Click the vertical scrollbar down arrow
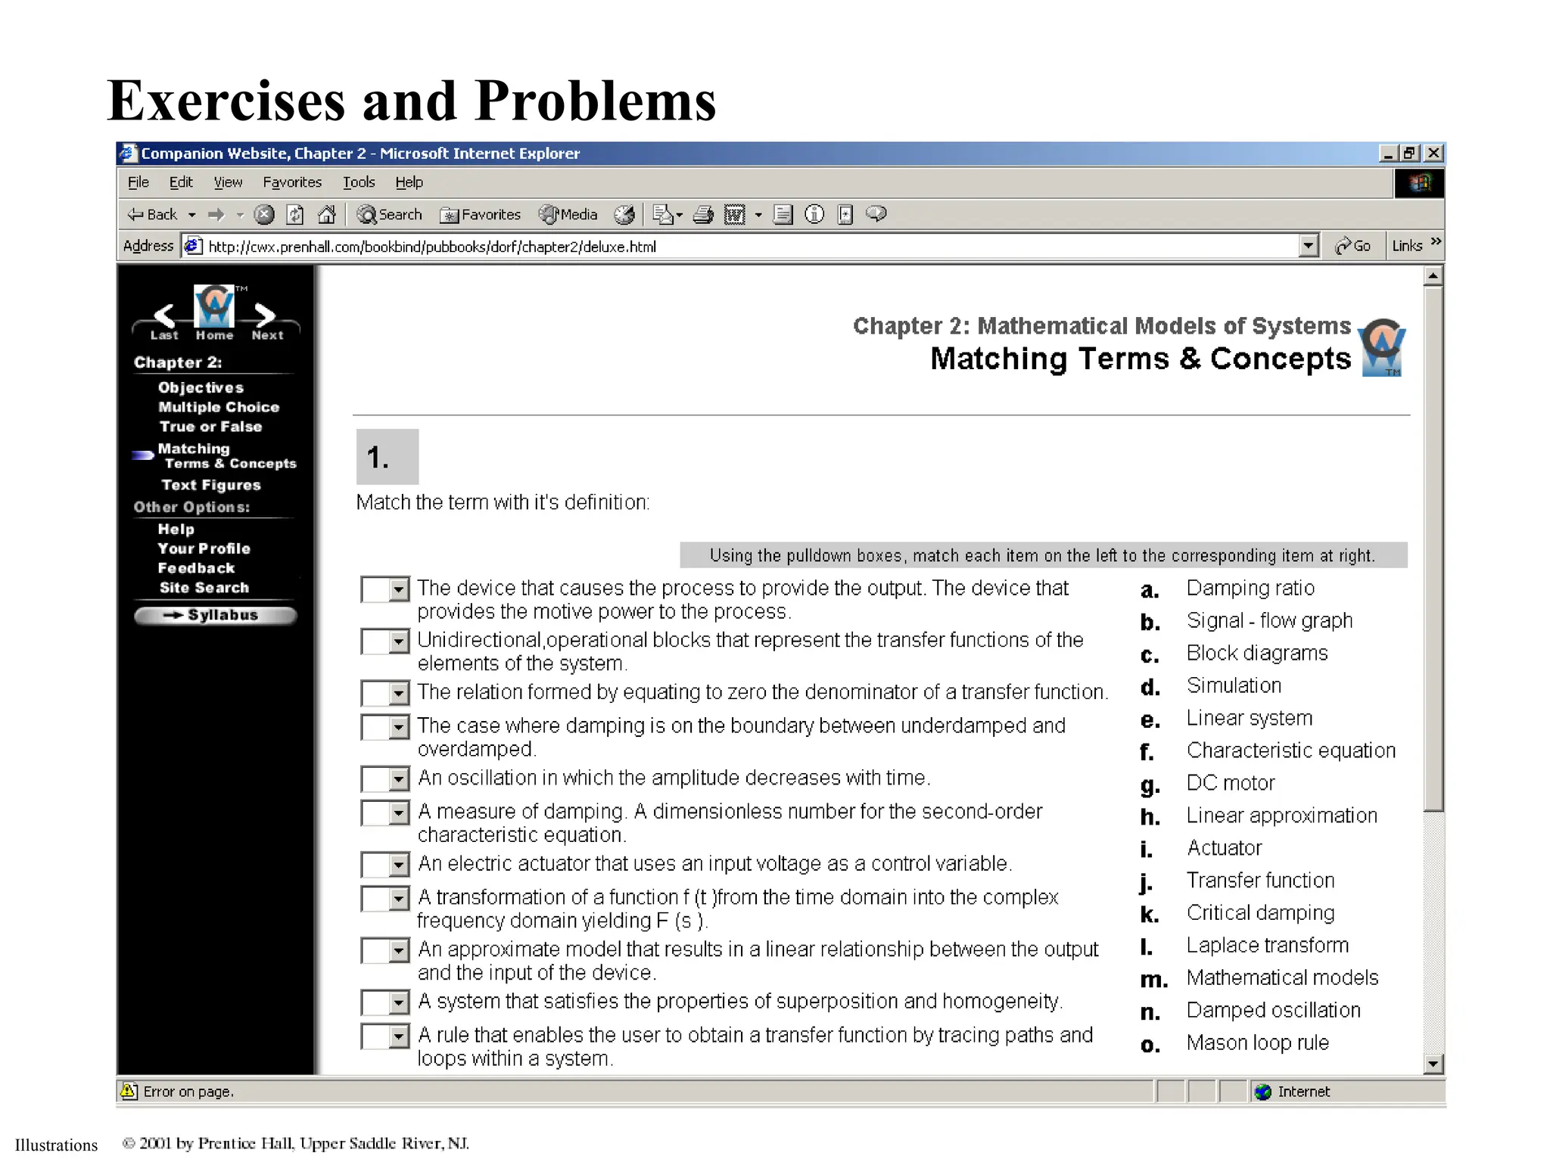 pos(1432,1064)
